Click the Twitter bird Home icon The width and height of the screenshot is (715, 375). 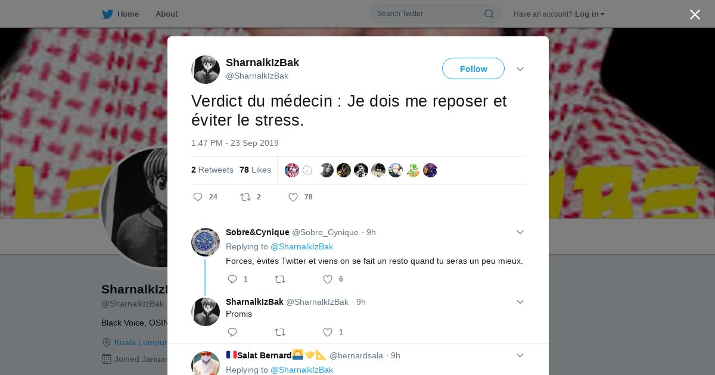[107, 14]
